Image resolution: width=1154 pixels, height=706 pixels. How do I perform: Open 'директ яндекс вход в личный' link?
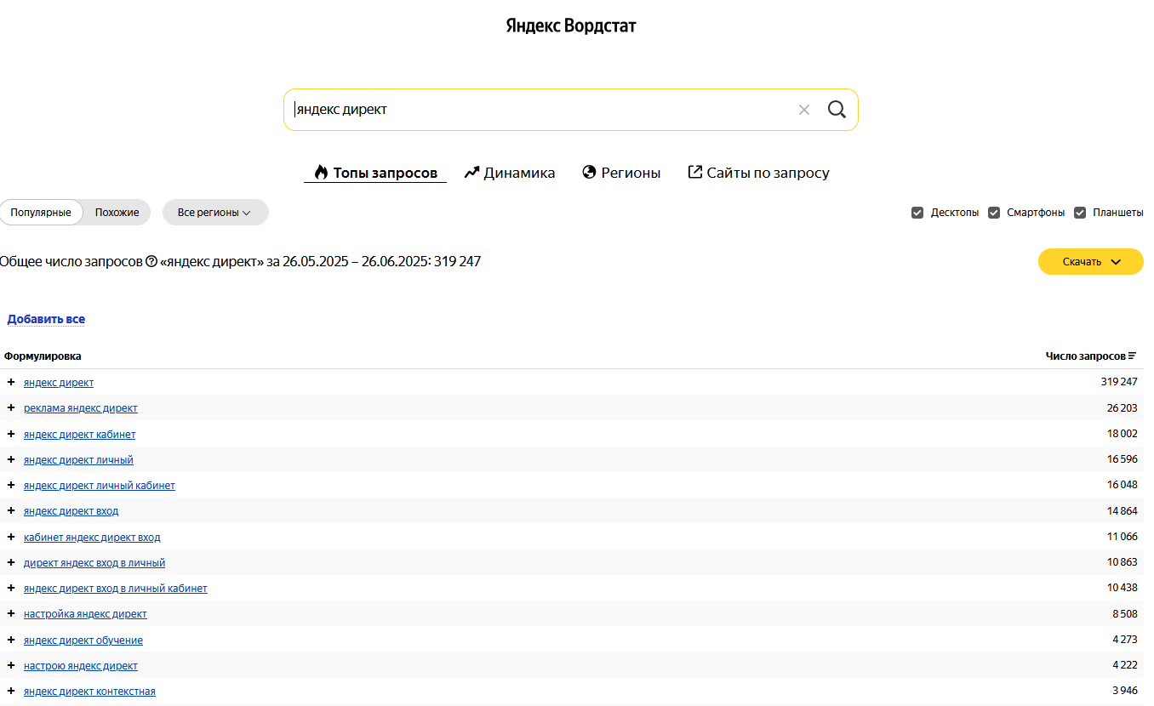point(94,562)
